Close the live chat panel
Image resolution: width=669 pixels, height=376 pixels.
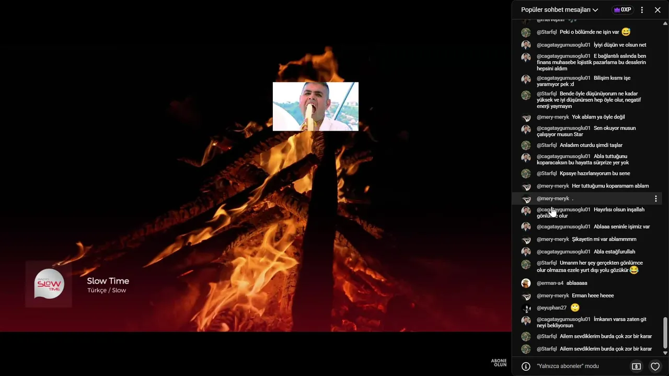658,10
